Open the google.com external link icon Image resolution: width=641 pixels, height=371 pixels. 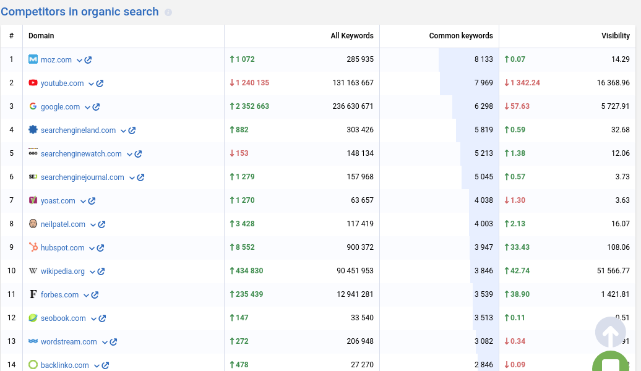(x=96, y=107)
